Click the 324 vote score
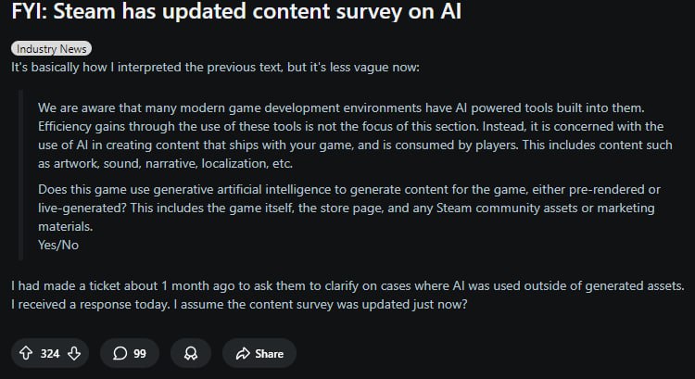The width and height of the screenshot is (695, 379). (x=50, y=353)
